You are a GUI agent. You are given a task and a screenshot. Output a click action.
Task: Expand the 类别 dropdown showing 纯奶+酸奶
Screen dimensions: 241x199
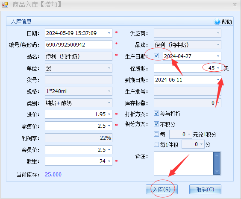[x=109, y=103]
